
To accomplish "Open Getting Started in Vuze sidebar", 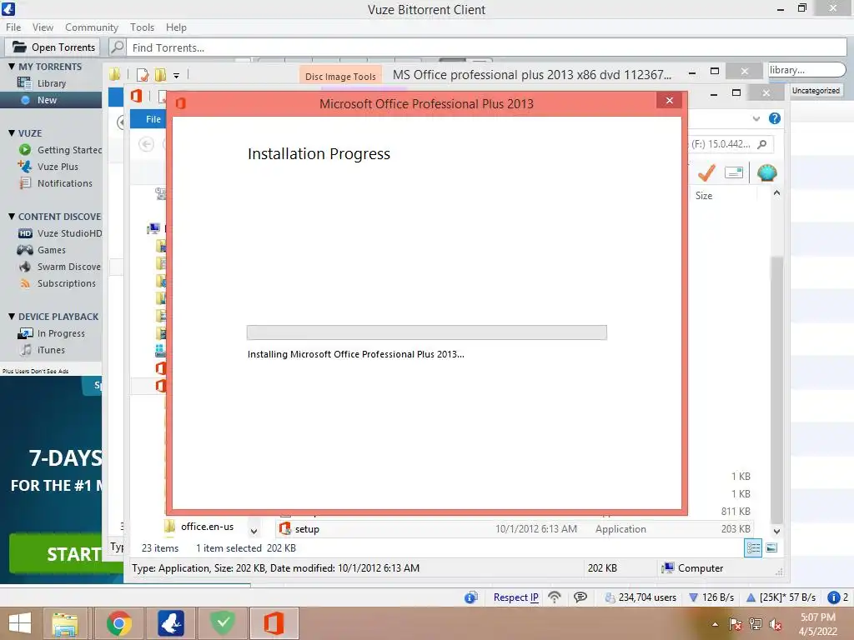I will click(x=68, y=150).
